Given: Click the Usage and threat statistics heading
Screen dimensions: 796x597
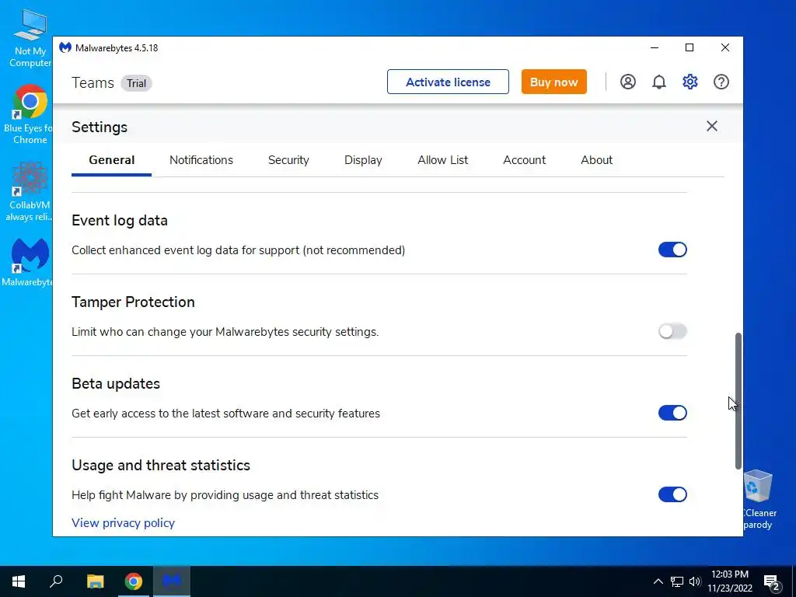Looking at the screenshot, I should click(x=161, y=465).
